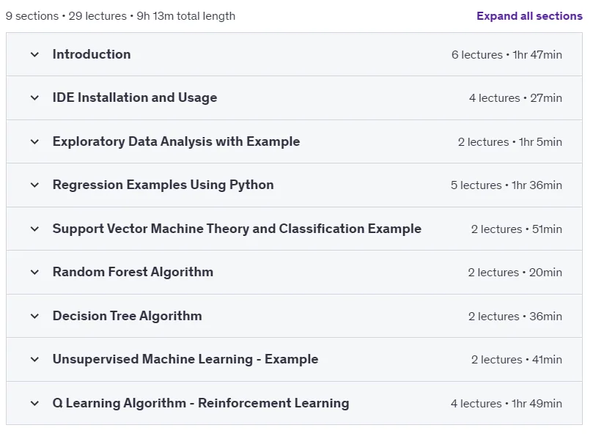Expand Random Forest Algorithm section title
The width and height of the screenshot is (593, 436).
133,272
